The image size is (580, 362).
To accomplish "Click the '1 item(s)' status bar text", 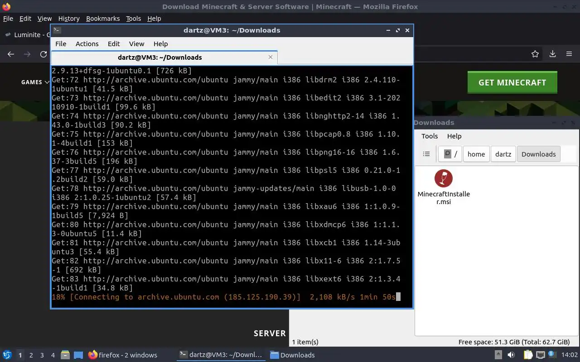I will point(305,342).
